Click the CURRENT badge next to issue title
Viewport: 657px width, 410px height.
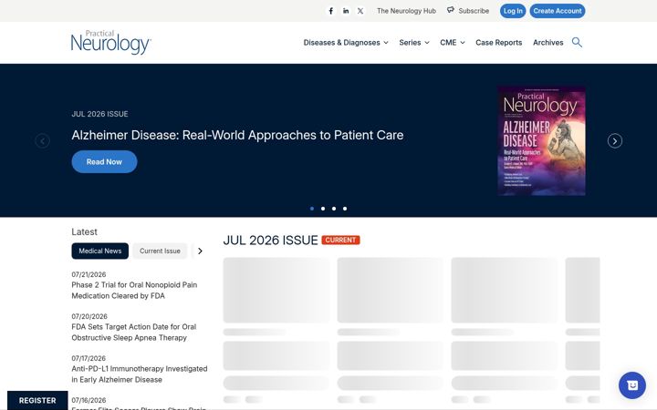coord(340,241)
